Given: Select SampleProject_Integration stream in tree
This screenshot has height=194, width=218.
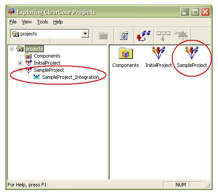Looking at the screenshot, I should [x=70, y=77].
